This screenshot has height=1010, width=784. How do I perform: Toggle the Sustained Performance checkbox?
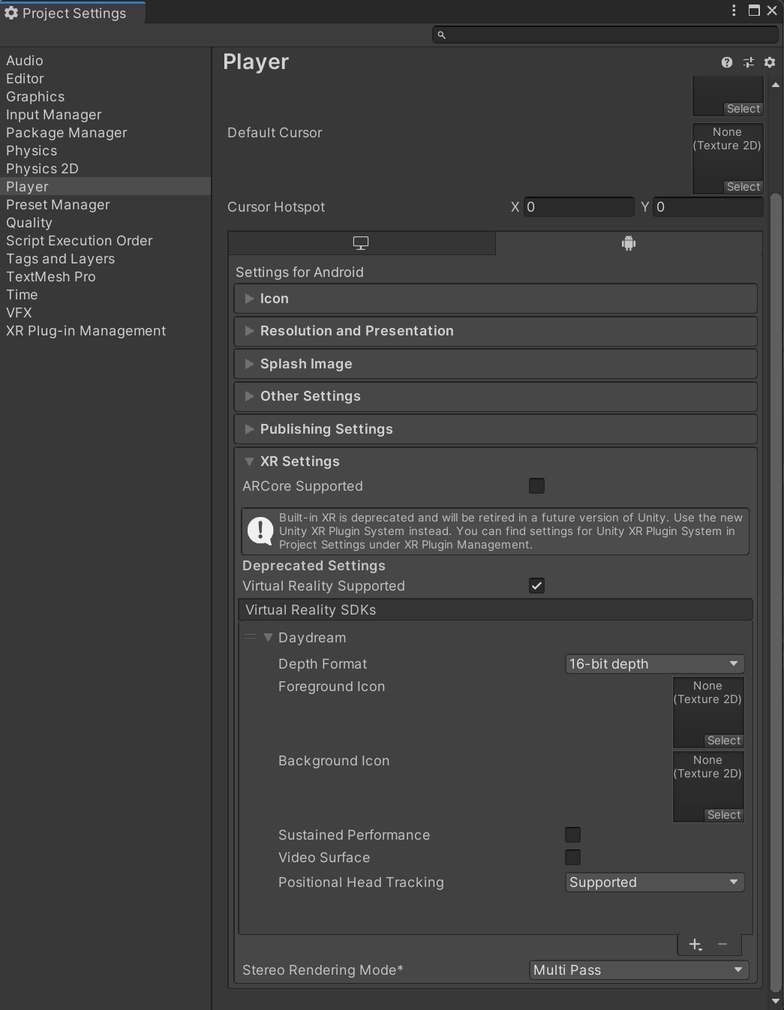(x=572, y=835)
